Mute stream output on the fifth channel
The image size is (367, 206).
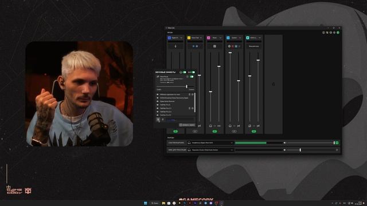click(258, 126)
